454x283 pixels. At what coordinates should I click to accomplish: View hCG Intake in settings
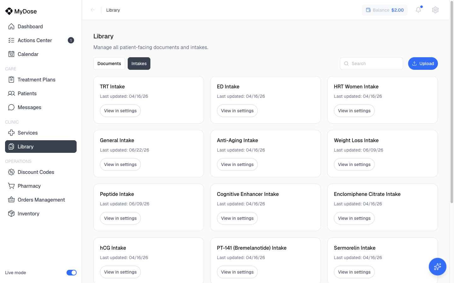pos(120,272)
